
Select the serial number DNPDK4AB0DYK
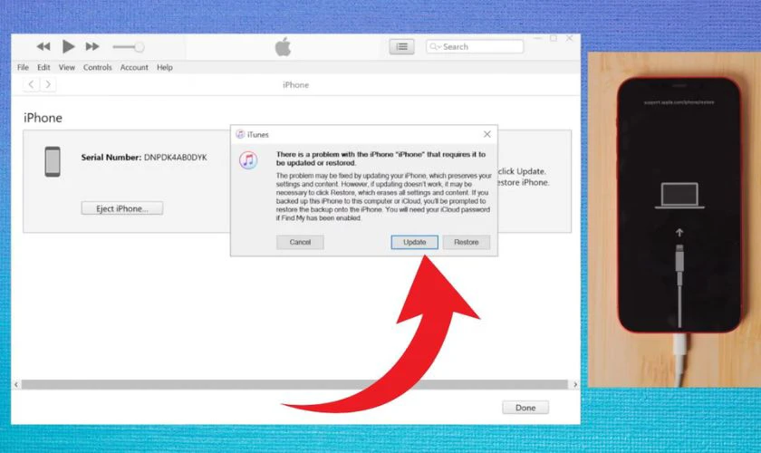coord(175,158)
